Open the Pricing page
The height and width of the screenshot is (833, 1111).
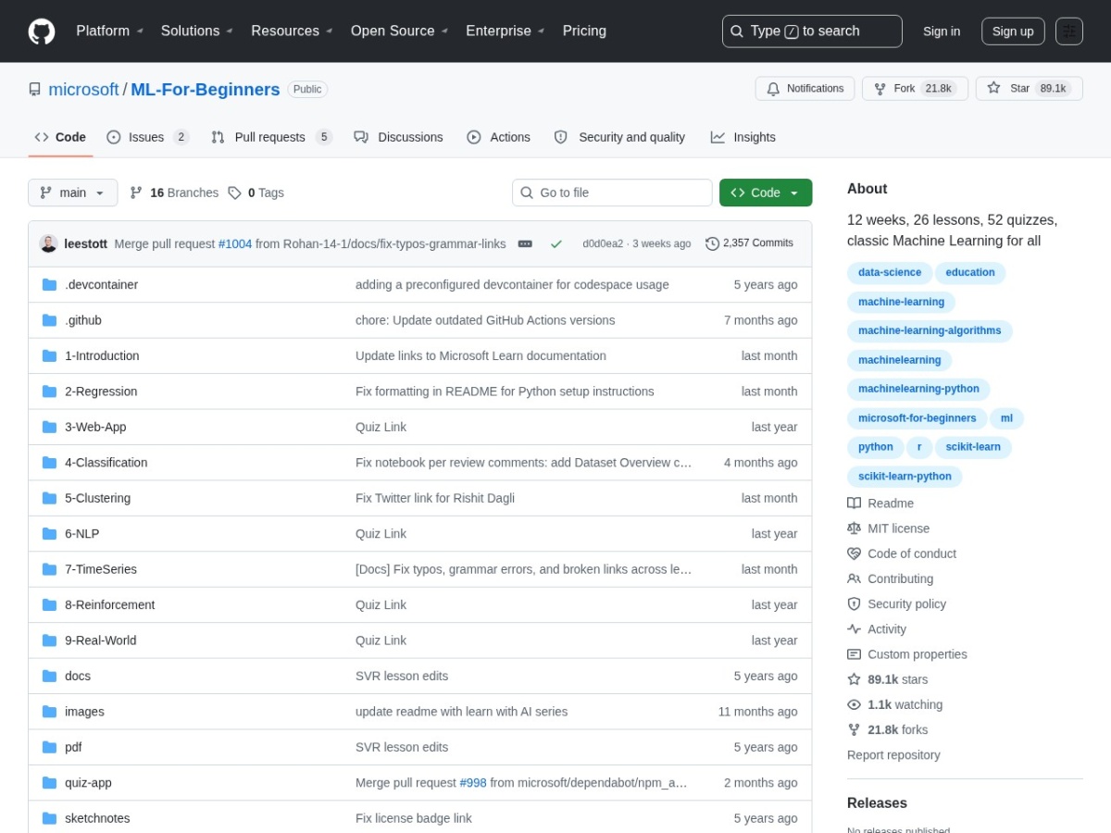click(x=584, y=31)
